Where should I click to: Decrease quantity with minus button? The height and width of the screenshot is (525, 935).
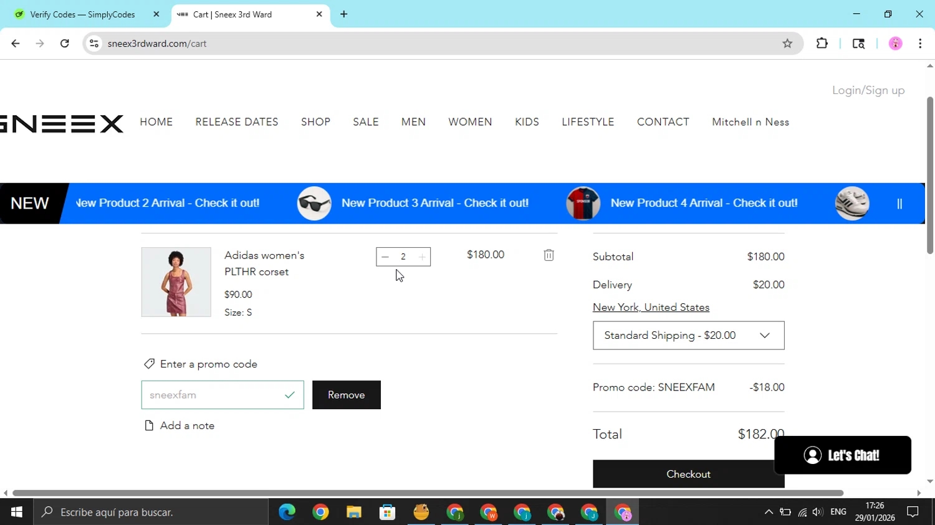click(385, 257)
